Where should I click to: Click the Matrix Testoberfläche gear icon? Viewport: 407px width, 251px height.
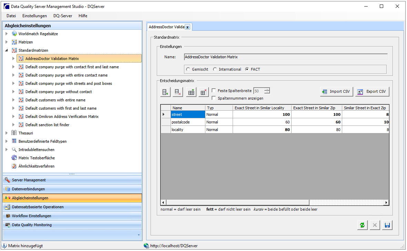tap(14, 158)
